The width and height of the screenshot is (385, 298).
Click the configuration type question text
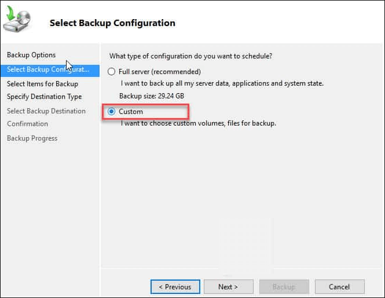tap(190, 56)
